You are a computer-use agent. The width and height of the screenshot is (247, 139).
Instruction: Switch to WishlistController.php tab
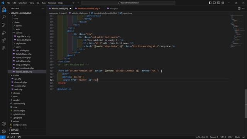click(x=88, y=8)
